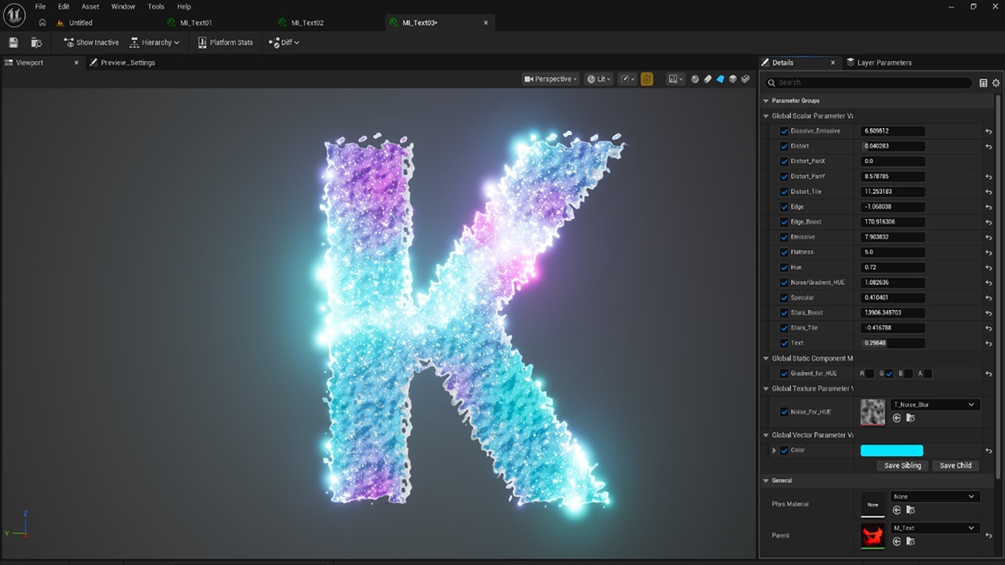
Task: Reset the Color vector parameter
Action: [989, 450]
